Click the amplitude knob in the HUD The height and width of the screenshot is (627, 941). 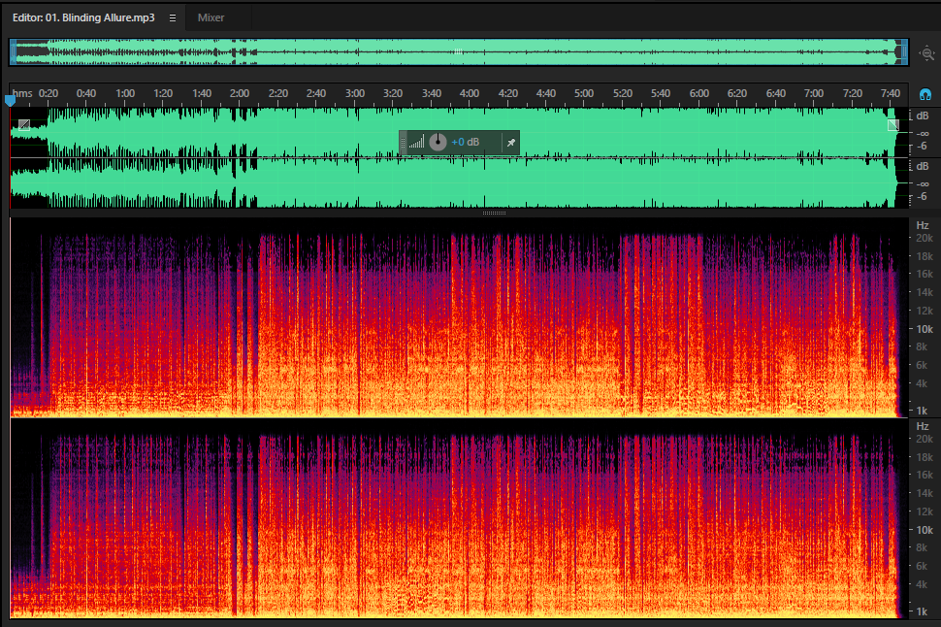coord(438,143)
